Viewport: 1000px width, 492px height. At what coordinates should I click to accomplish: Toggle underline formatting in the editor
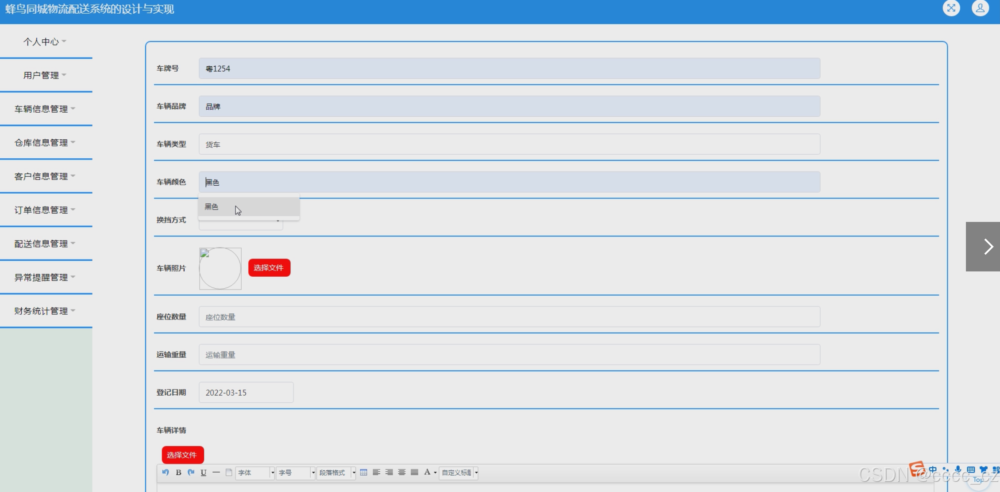pyautogui.click(x=204, y=472)
